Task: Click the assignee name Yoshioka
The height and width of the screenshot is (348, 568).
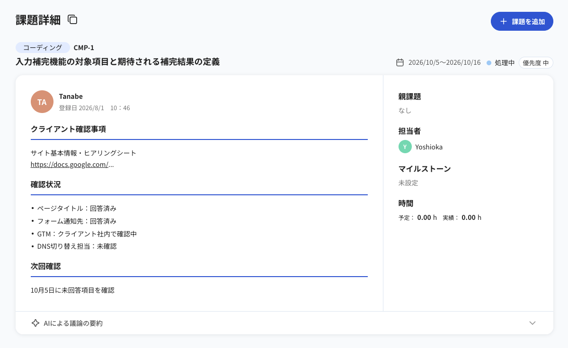Action: pyautogui.click(x=429, y=147)
